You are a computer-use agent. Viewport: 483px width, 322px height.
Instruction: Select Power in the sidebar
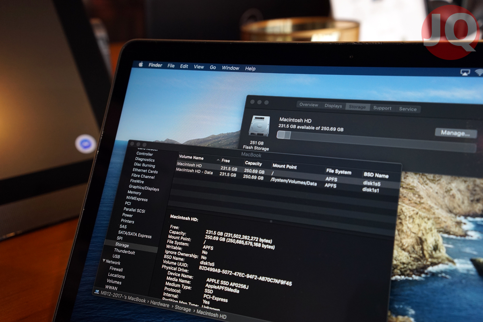(x=127, y=215)
